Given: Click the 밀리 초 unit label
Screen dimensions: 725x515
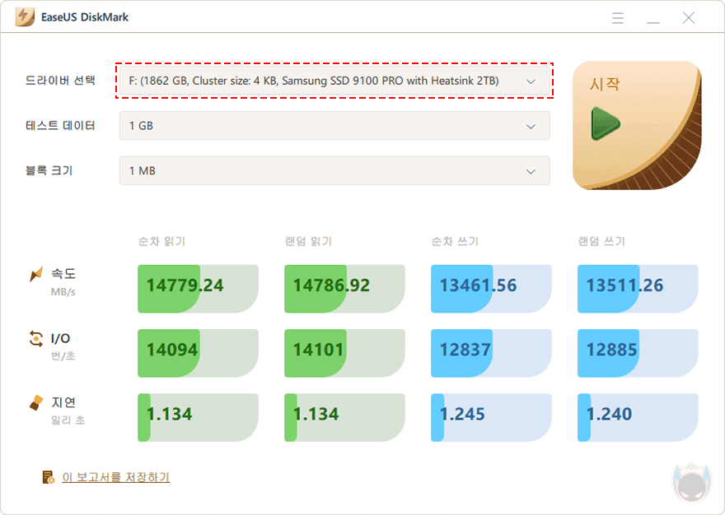Looking at the screenshot, I should click(68, 420).
